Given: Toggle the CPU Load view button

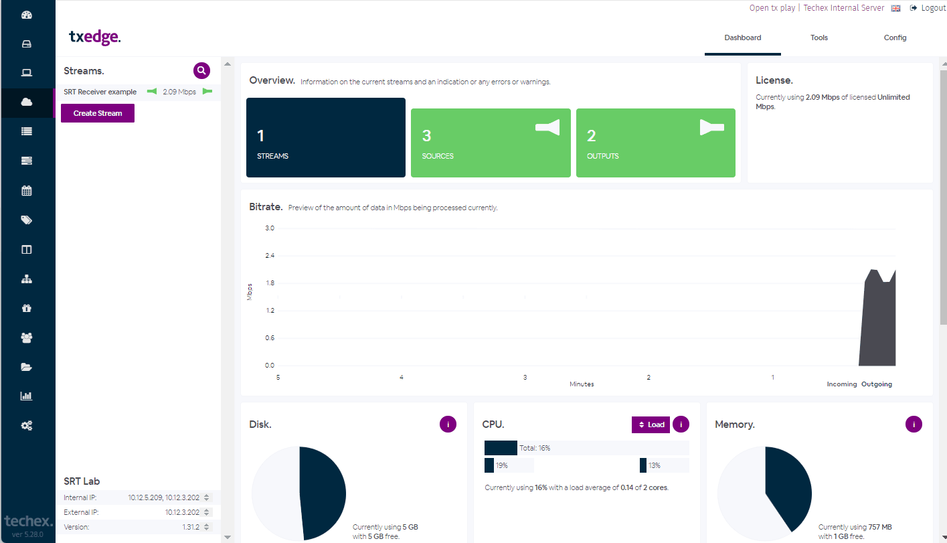Looking at the screenshot, I should pyautogui.click(x=651, y=424).
